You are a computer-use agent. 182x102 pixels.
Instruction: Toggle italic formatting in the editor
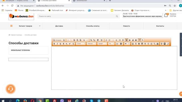point(57,44)
